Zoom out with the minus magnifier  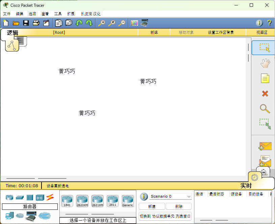[122, 23]
